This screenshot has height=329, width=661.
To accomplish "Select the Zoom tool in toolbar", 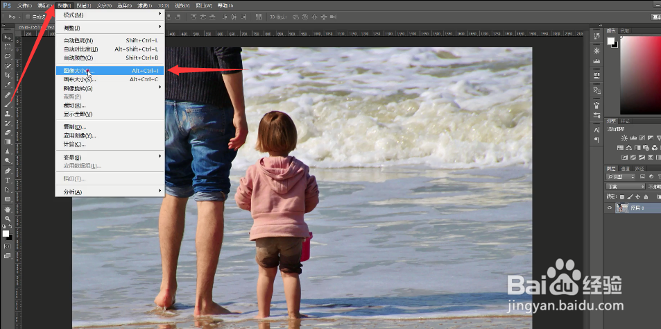I will (8, 219).
